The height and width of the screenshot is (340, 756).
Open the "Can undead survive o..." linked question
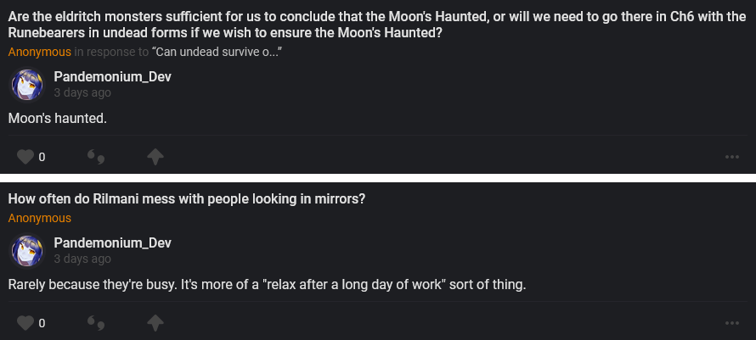(217, 52)
